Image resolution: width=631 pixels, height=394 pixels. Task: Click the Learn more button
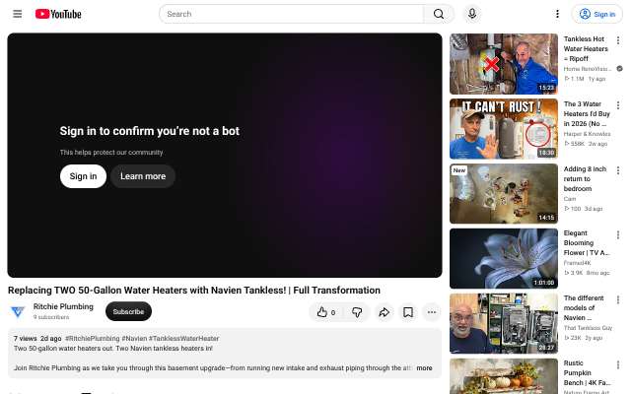(143, 176)
